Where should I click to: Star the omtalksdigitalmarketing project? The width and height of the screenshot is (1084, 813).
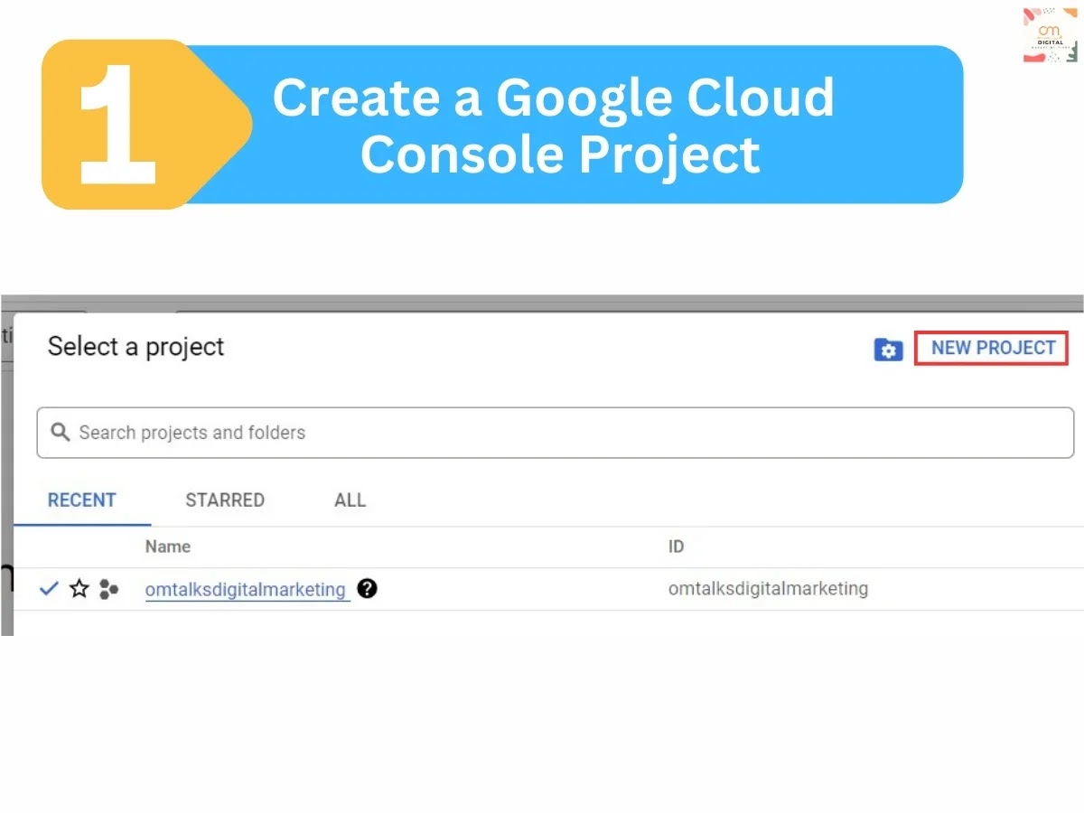click(x=79, y=590)
